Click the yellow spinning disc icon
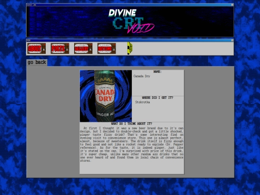This screenshot has height=195, width=260. point(130,48)
